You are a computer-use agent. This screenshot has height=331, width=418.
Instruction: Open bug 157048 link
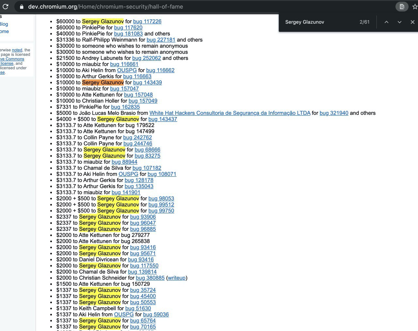[138, 95]
